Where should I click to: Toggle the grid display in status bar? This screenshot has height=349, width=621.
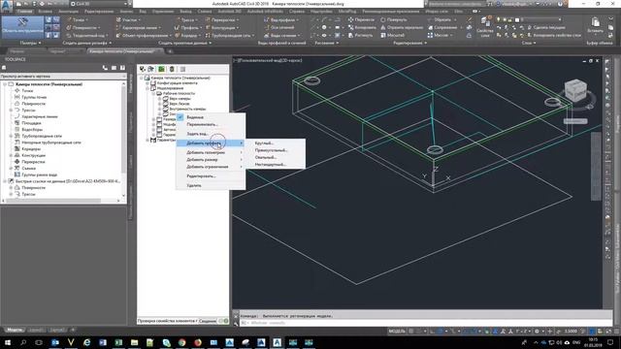(411, 332)
